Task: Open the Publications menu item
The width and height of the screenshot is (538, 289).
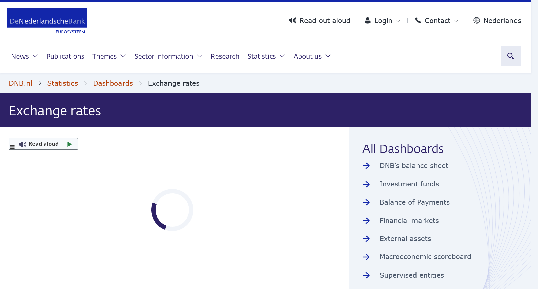Action: tap(65, 56)
